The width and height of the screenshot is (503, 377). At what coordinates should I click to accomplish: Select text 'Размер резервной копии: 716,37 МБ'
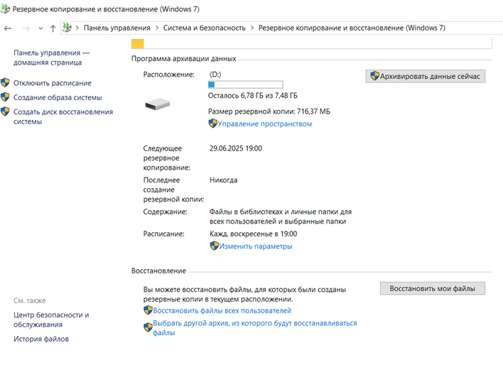tap(269, 111)
